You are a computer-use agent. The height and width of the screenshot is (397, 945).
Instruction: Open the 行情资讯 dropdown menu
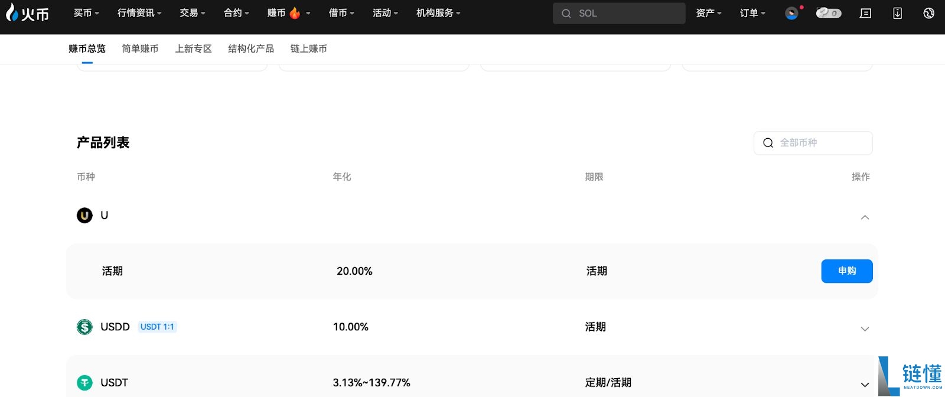139,13
